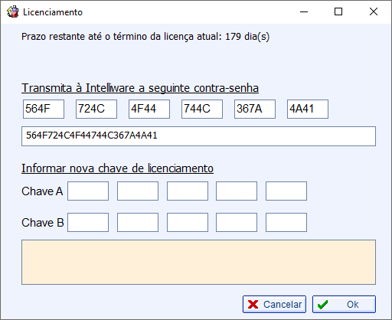Viewport: 392px width, 320px height.
Task: Click the red X icon on Cancelar
Action: [x=253, y=304]
